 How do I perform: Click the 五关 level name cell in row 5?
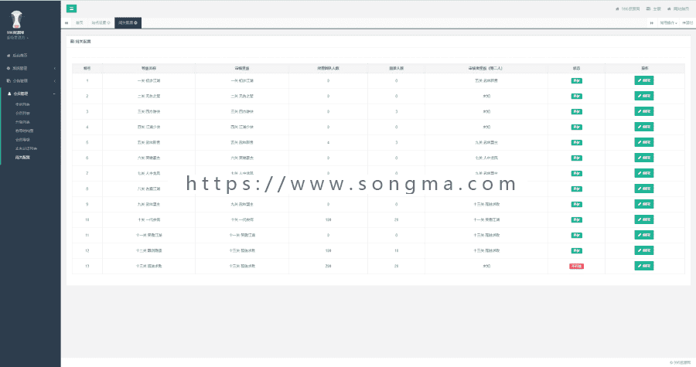pos(148,143)
